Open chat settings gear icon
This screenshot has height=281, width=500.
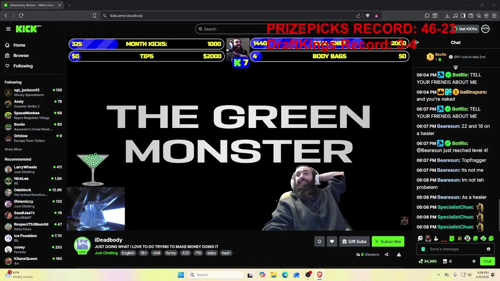click(474, 261)
